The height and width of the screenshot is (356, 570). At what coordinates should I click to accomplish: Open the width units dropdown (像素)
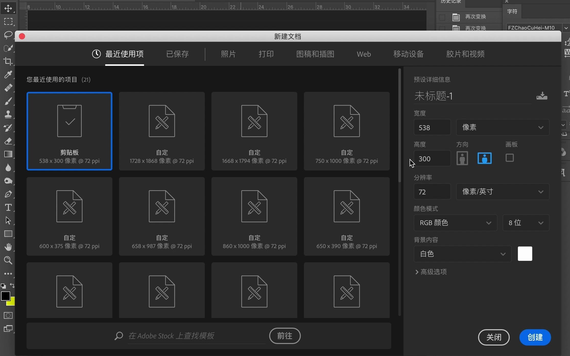503,127
